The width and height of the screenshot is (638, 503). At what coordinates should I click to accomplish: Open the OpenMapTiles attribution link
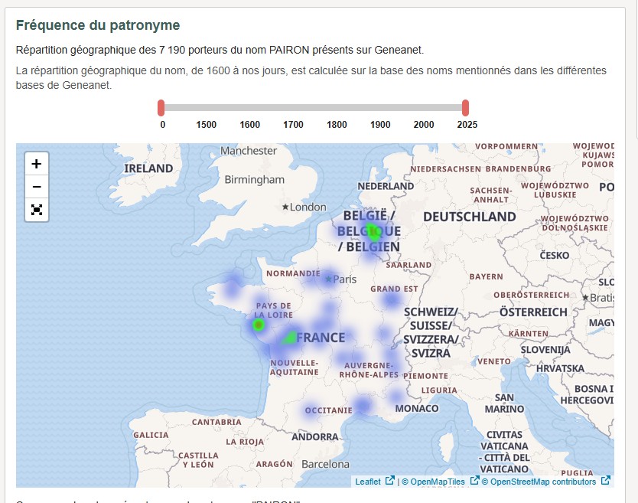point(438,482)
